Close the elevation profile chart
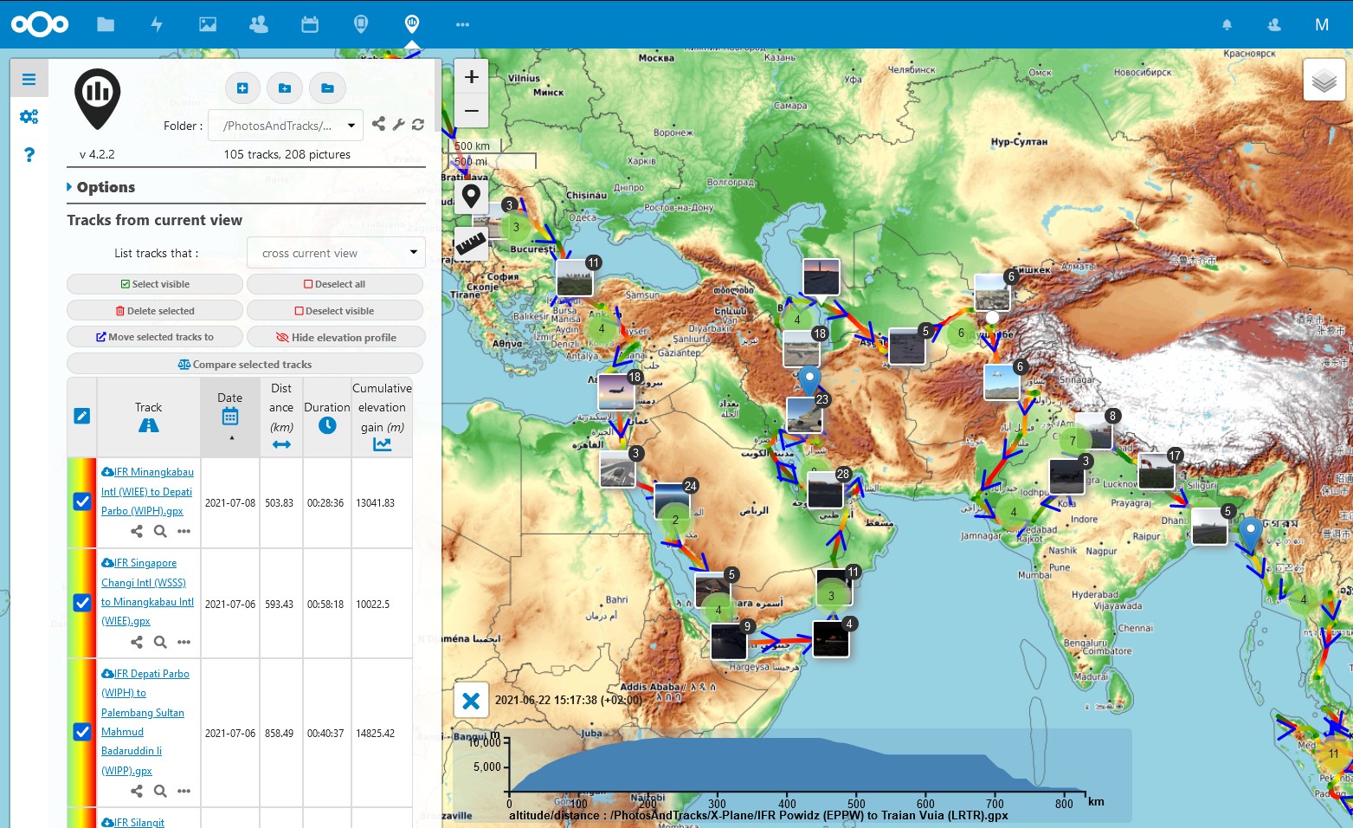Image resolution: width=1353 pixels, height=828 pixels. 471,701
